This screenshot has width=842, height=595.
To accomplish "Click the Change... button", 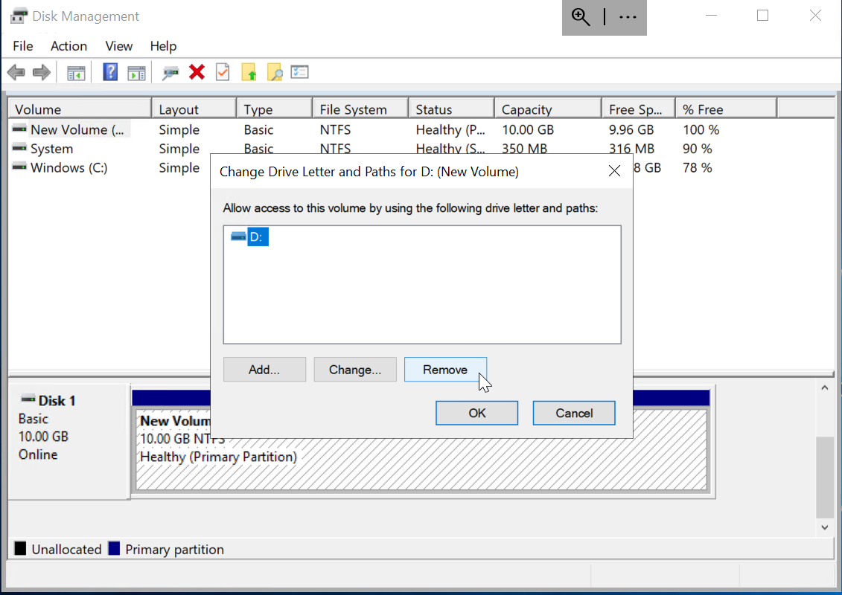I will pos(355,370).
